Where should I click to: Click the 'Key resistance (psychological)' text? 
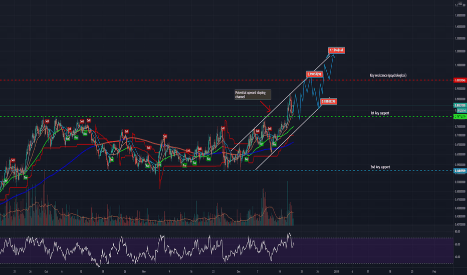[x=388, y=75]
